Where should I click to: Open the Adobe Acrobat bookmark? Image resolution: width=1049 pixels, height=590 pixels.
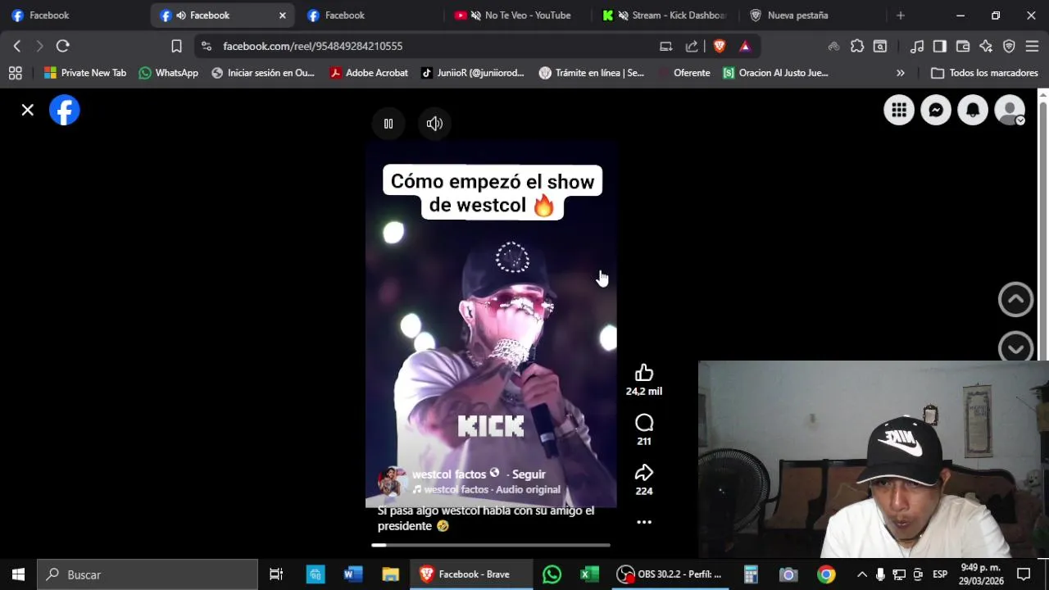pos(369,73)
